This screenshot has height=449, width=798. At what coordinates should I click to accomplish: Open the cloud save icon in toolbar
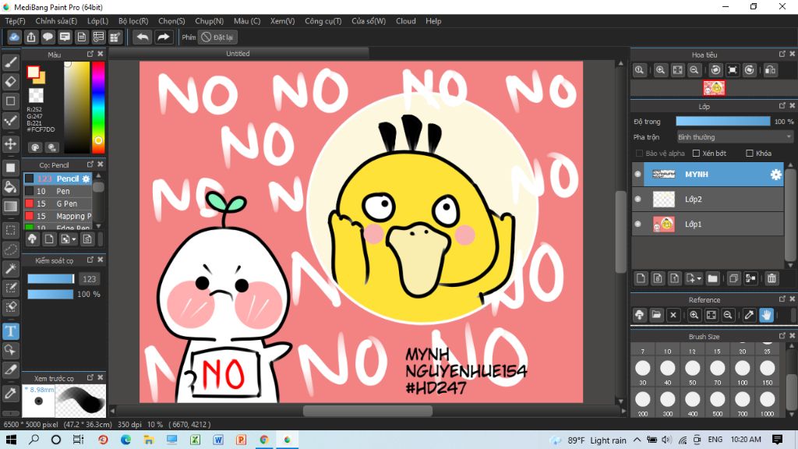[x=14, y=37]
